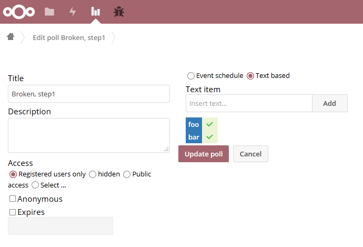Click the Cancel button
363x247 pixels.
point(250,154)
